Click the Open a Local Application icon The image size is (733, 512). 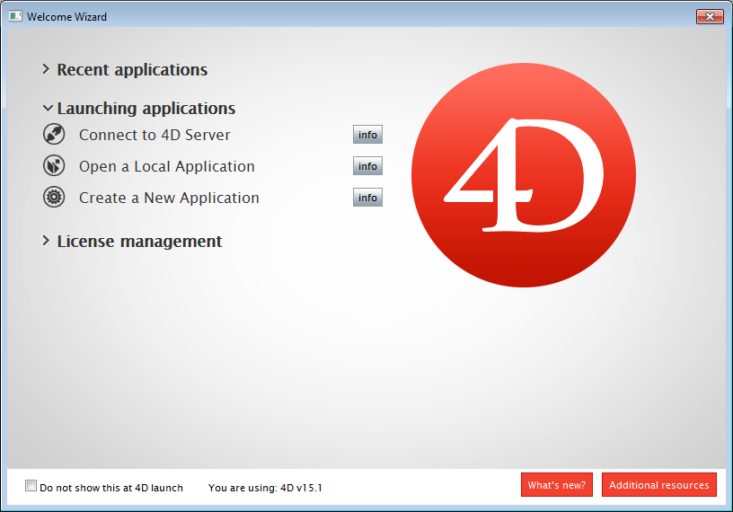click(x=54, y=166)
